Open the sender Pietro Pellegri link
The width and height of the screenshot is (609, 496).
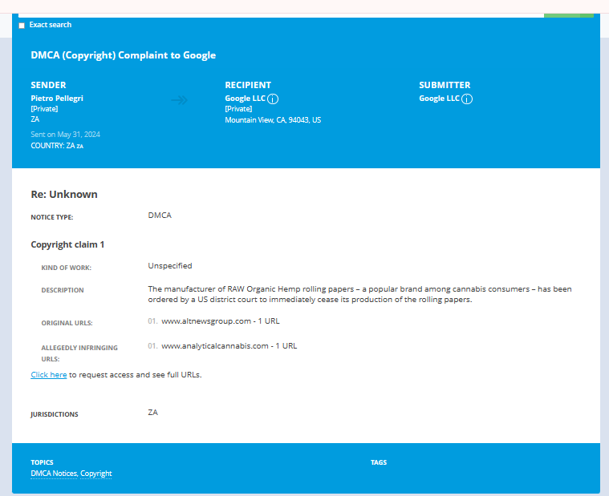57,98
